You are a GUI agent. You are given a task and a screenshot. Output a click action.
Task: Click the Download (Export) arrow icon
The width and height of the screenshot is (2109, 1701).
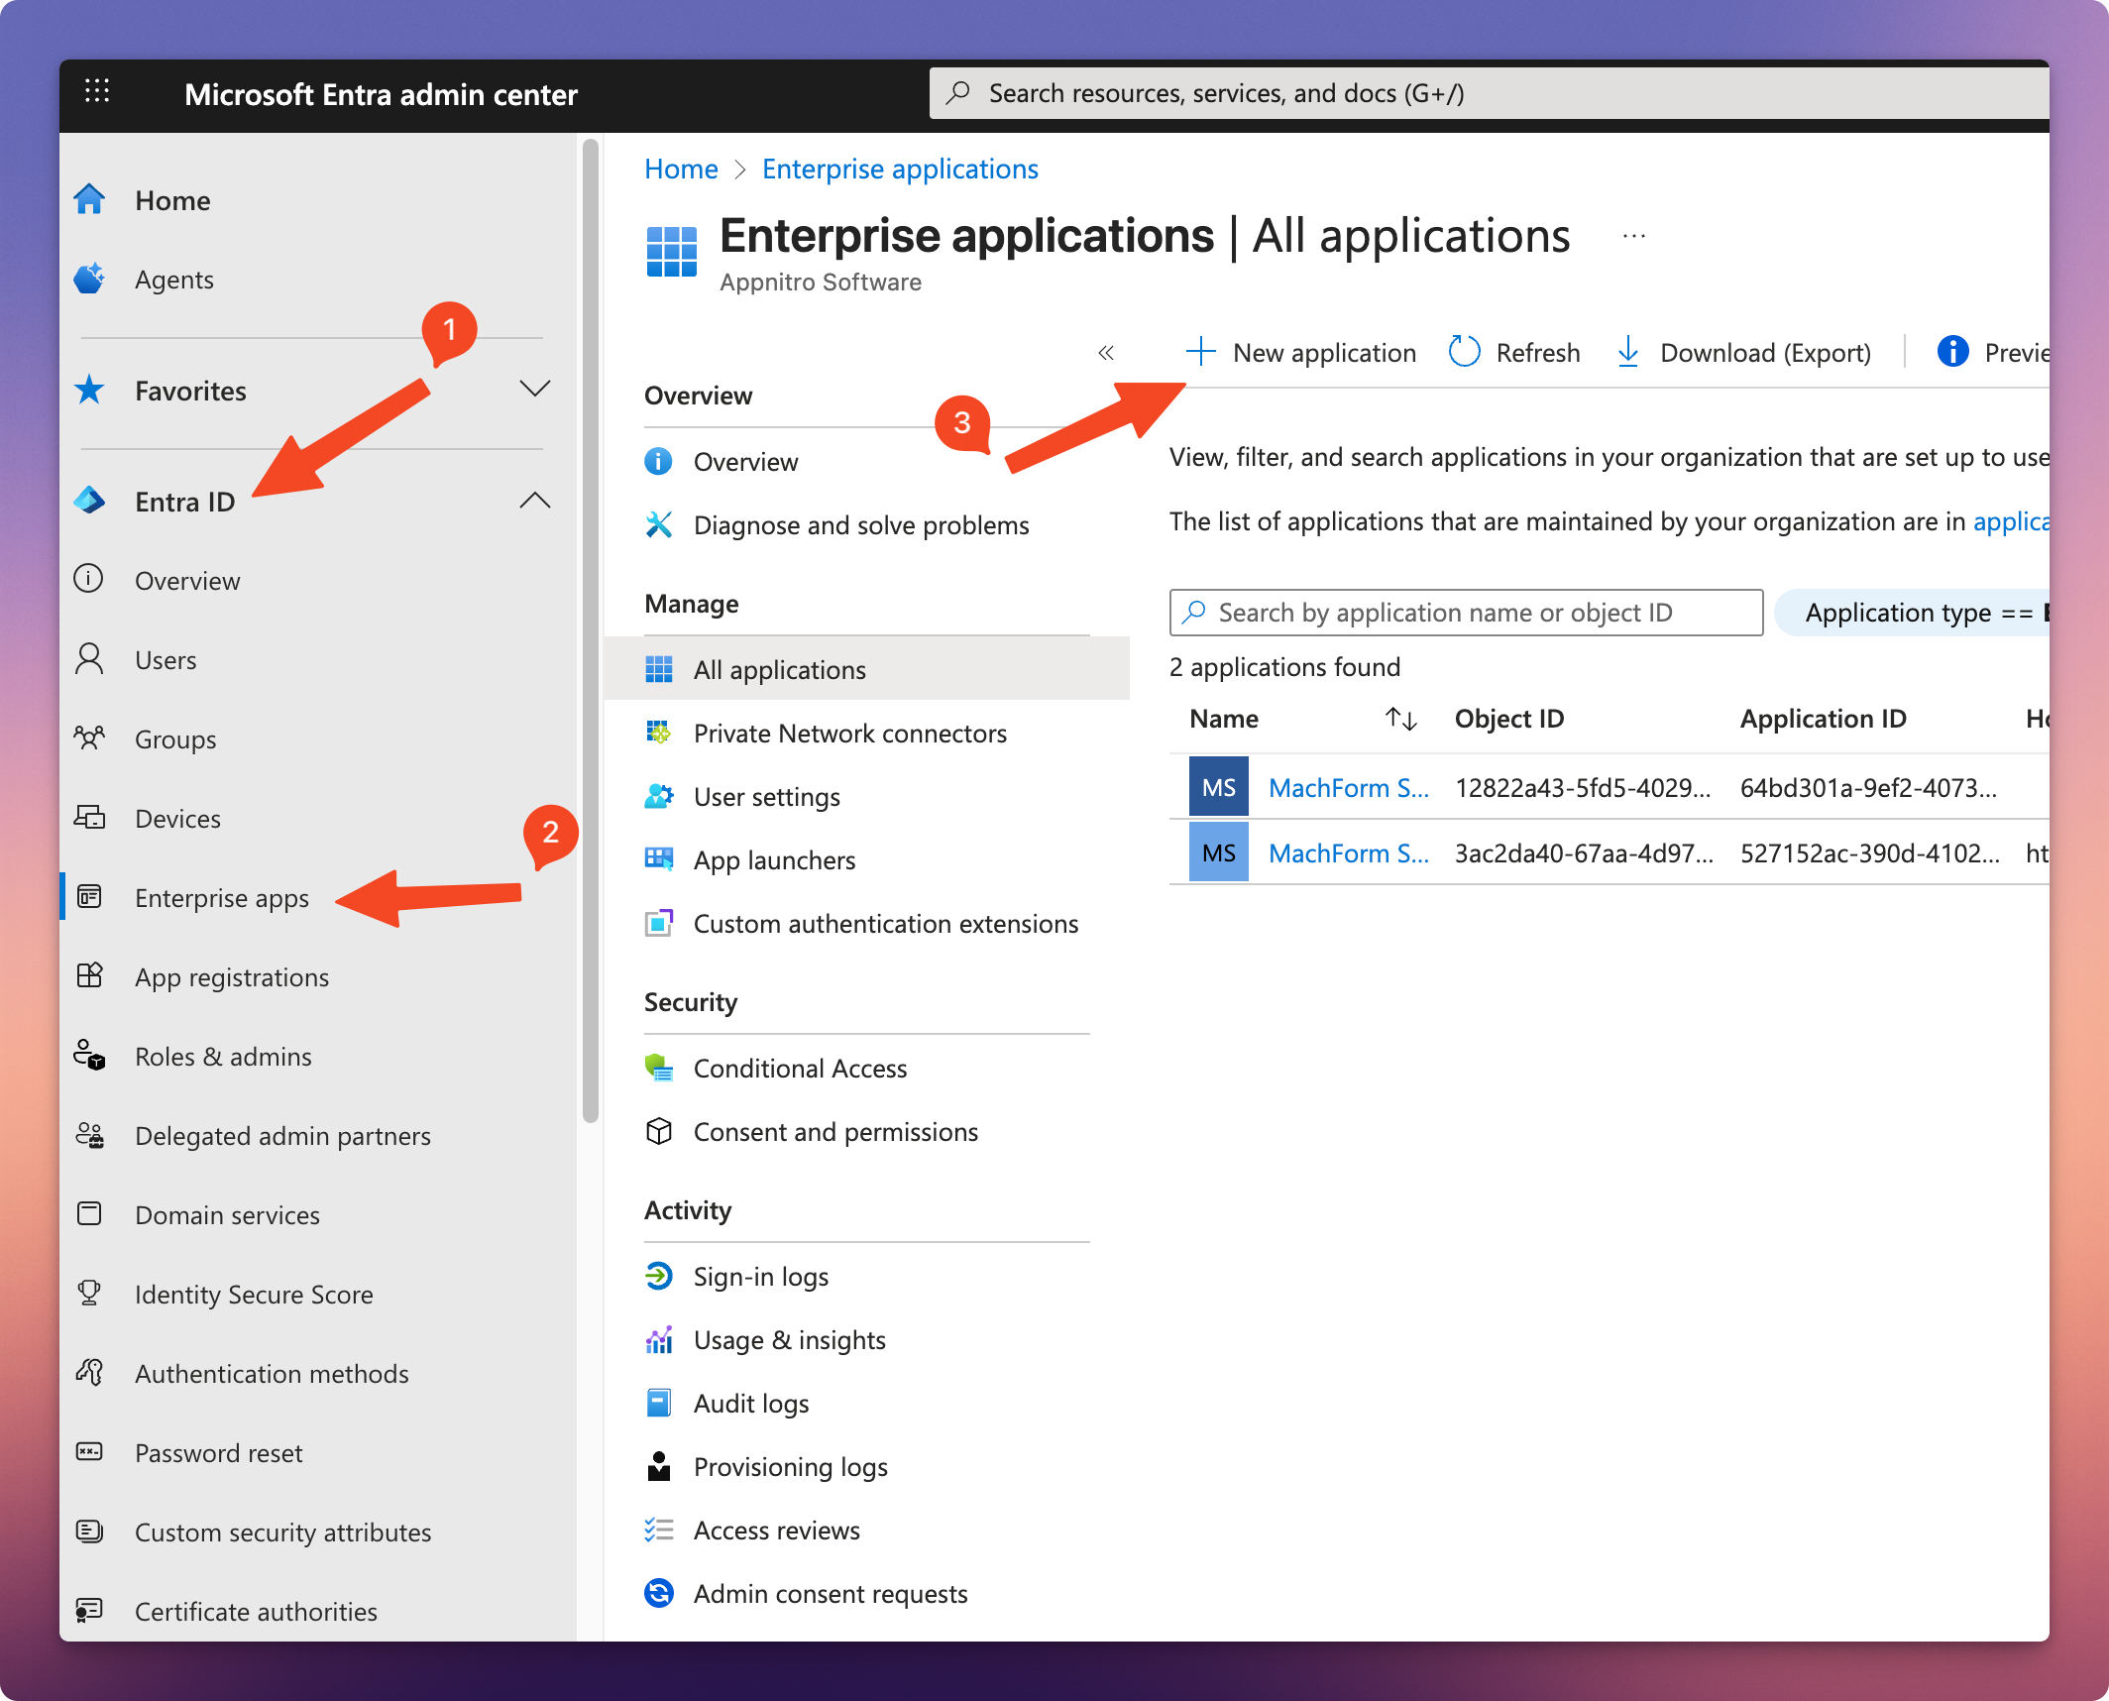tap(1627, 352)
